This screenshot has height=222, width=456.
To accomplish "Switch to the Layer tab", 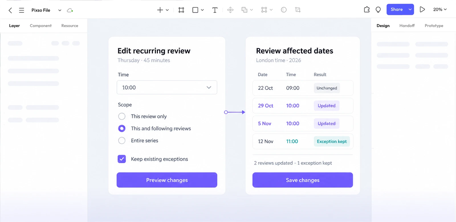I will [x=14, y=26].
